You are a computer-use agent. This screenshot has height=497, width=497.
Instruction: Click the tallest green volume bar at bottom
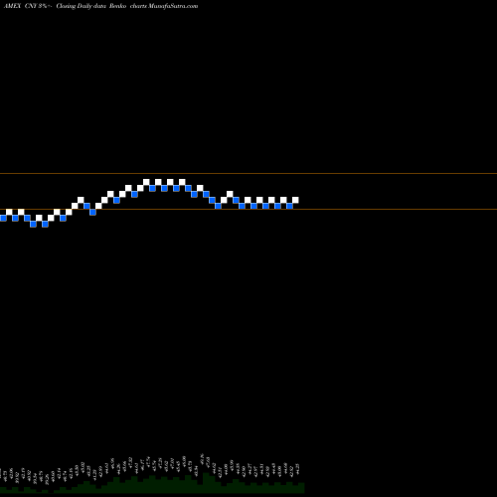(x=206, y=483)
